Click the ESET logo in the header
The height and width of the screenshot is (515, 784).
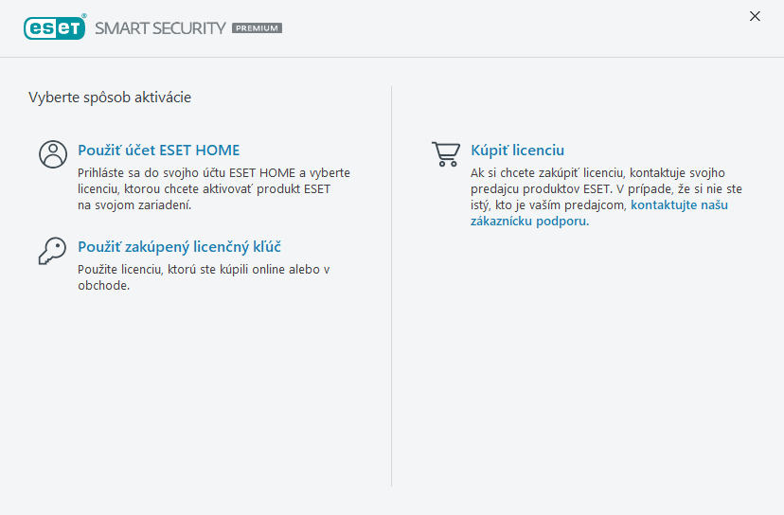pyautogui.click(x=54, y=27)
